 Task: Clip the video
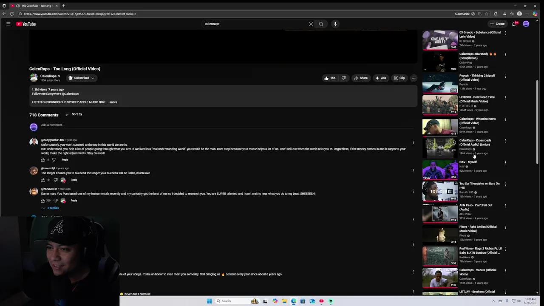[x=399, y=78]
